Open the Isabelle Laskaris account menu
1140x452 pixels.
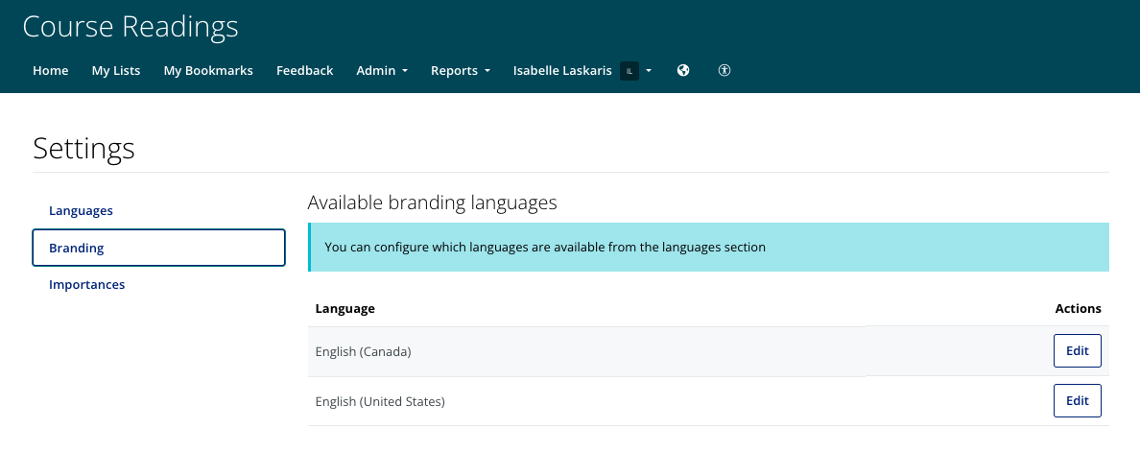(582, 70)
